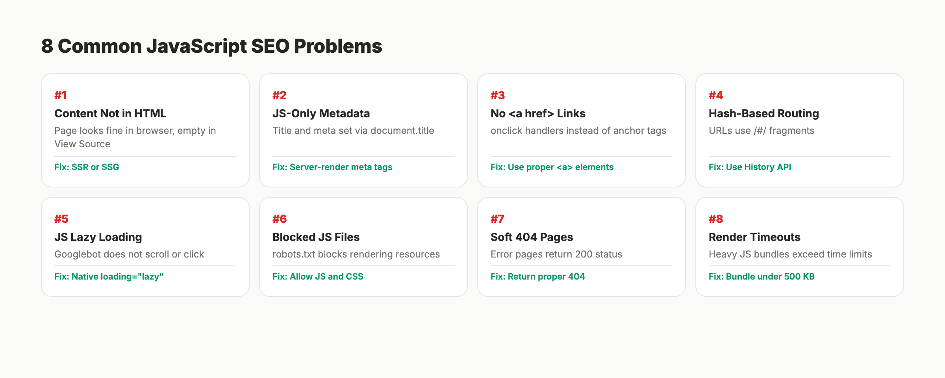The image size is (945, 378).
Task: Click Fix: Allow JS and CSS
Action: (318, 276)
